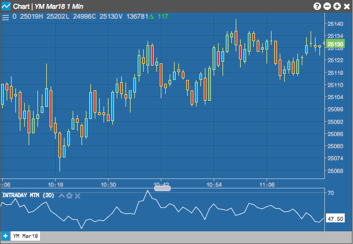Click the 10:30 time axis label

pyautogui.click(x=108, y=185)
